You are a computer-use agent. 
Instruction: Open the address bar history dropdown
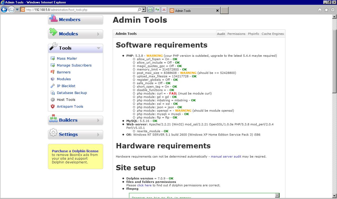[x=144, y=10]
